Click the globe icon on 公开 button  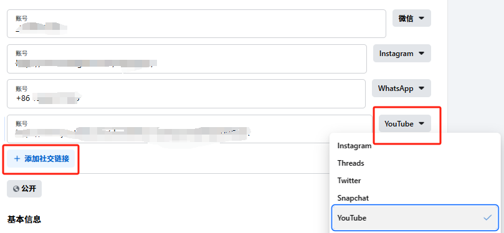pos(16,189)
